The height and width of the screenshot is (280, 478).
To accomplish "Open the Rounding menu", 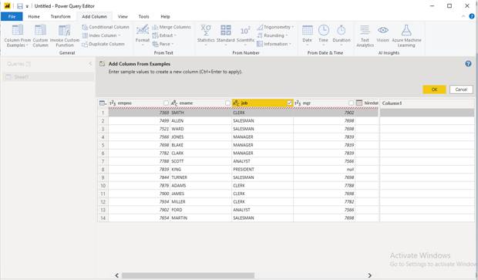I will (x=272, y=35).
